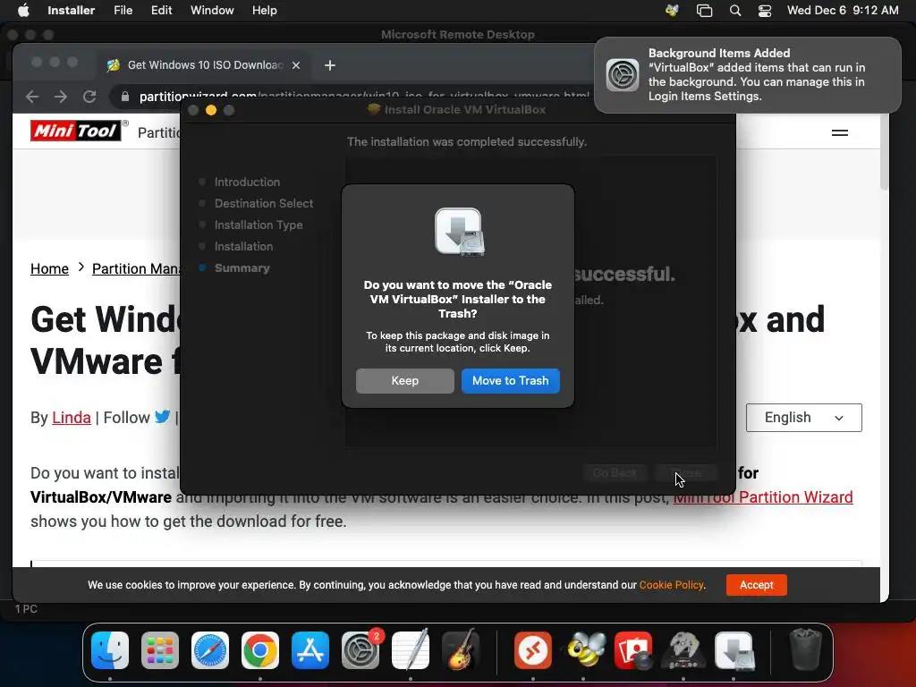The image size is (916, 687).
Task: Open the Help menu
Action: pyautogui.click(x=264, y=11)
